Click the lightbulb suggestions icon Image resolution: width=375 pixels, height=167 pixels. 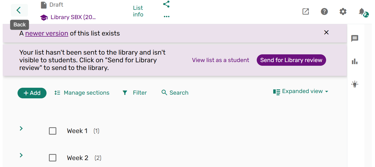click(x=355, y=84)
